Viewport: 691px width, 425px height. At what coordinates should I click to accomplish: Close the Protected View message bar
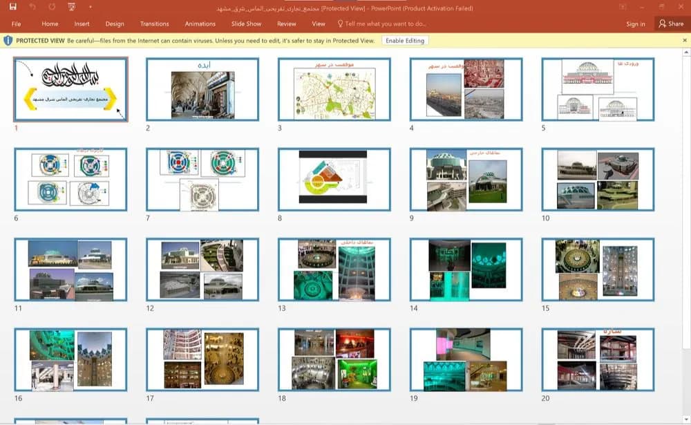pyautogui.click(x=684, y=41)
